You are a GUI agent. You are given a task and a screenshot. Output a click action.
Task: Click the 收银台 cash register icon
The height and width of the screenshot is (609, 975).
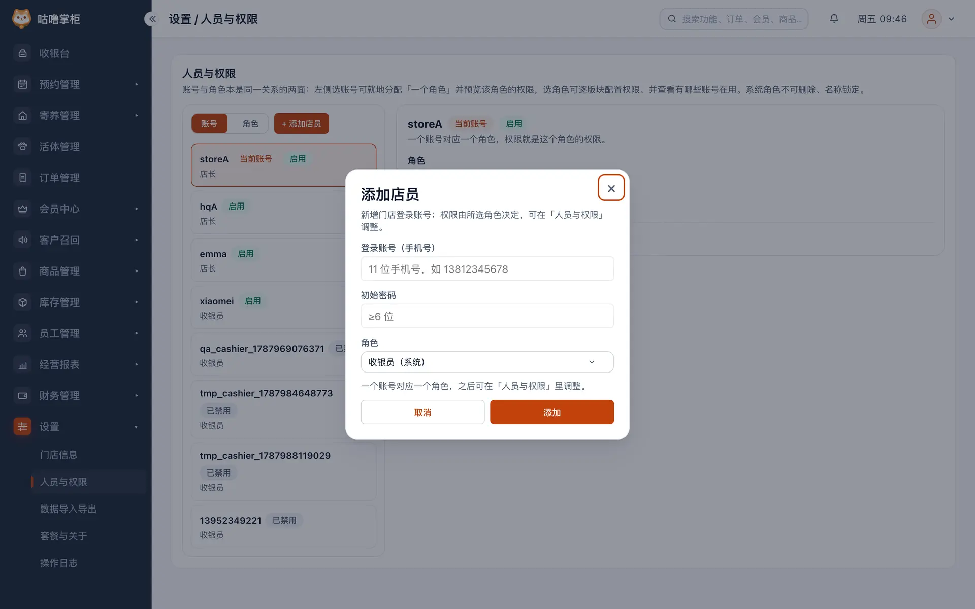(x=22, y=53)
